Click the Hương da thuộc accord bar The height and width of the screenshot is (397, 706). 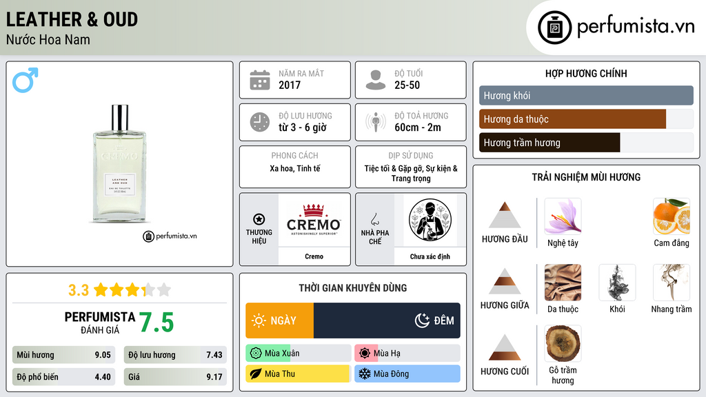point(586,119)
